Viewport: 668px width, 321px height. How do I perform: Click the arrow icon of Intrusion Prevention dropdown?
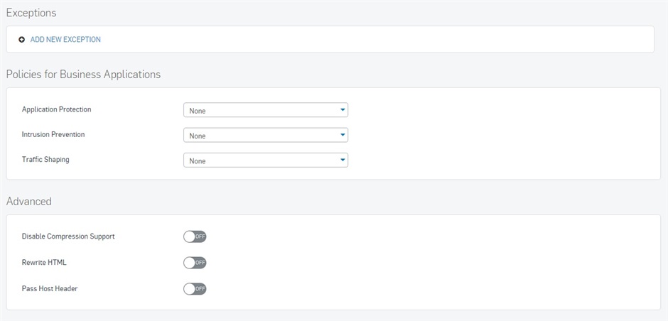point(342,135)
